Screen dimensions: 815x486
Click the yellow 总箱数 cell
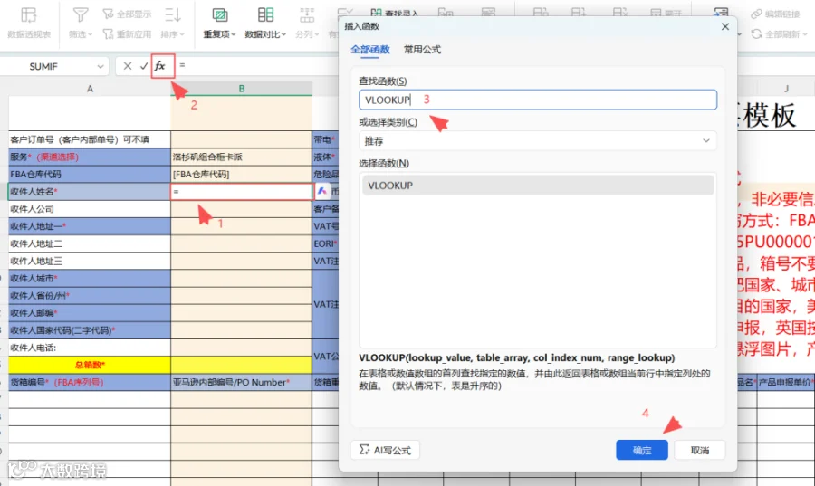coord(90,365)
